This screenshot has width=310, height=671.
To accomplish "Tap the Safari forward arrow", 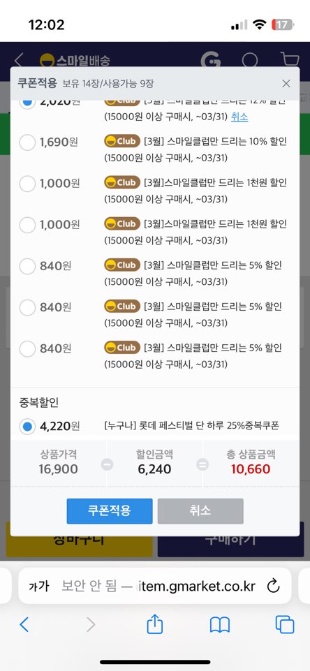I will pyautogui.click(x=91, y=625).
